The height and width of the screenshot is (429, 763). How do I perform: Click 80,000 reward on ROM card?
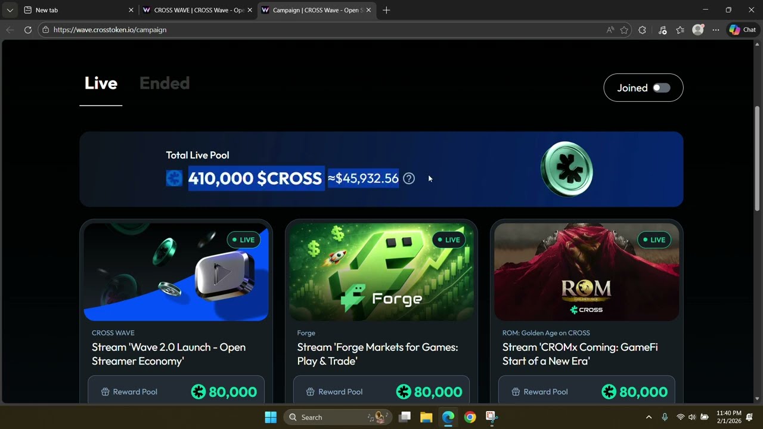pyautogui.click(x=634, y=391)
